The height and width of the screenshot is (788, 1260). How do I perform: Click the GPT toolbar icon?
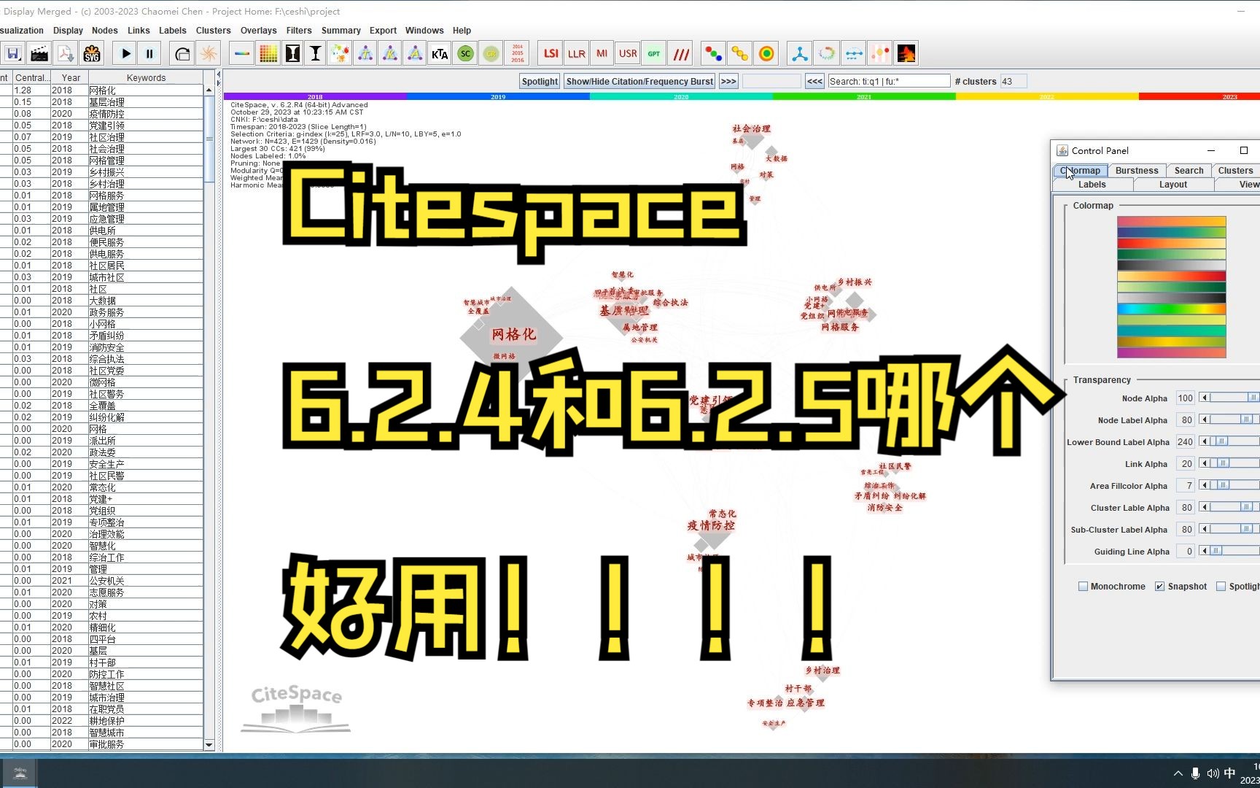(x=654, y=53)
